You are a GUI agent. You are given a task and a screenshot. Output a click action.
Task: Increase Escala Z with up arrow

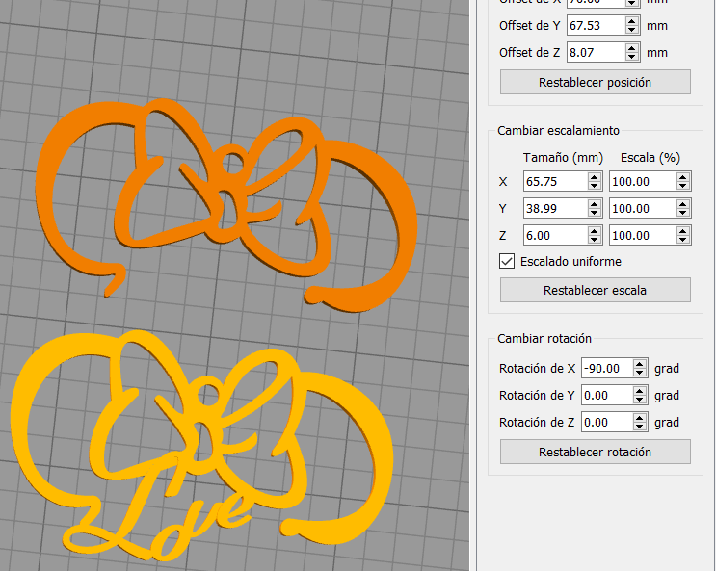coord(683,231)
